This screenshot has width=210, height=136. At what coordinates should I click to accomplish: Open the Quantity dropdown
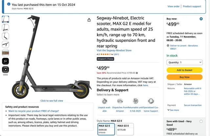pos(184,62)
